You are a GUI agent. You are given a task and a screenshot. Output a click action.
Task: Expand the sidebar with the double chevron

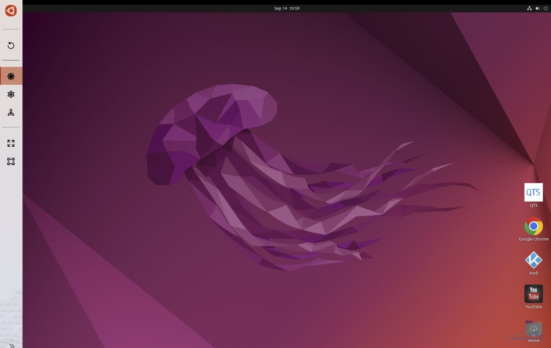tap(12, 345)
